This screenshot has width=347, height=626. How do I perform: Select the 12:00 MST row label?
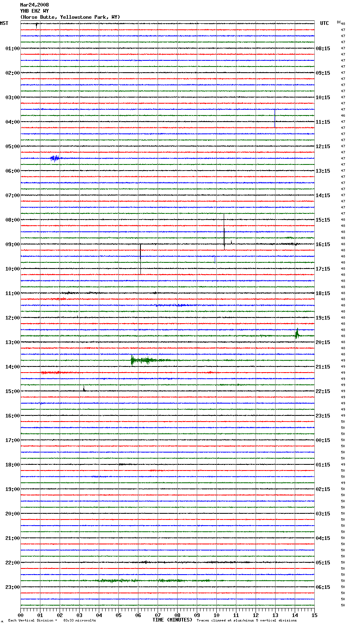point(13,318)
